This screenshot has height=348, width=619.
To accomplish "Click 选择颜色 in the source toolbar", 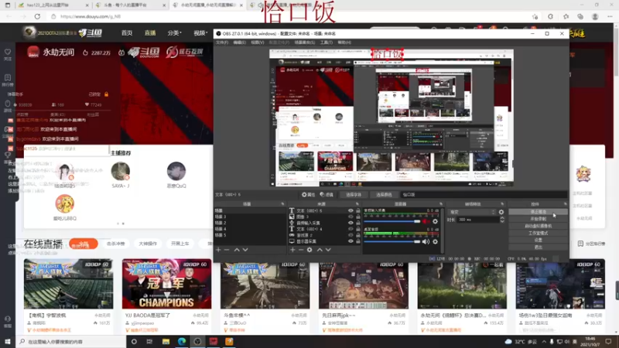I will [384, 195].
